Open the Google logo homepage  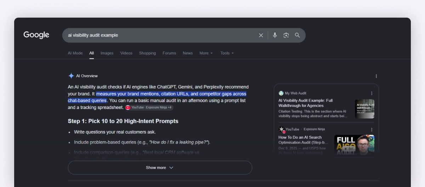(x=36, y=35)
